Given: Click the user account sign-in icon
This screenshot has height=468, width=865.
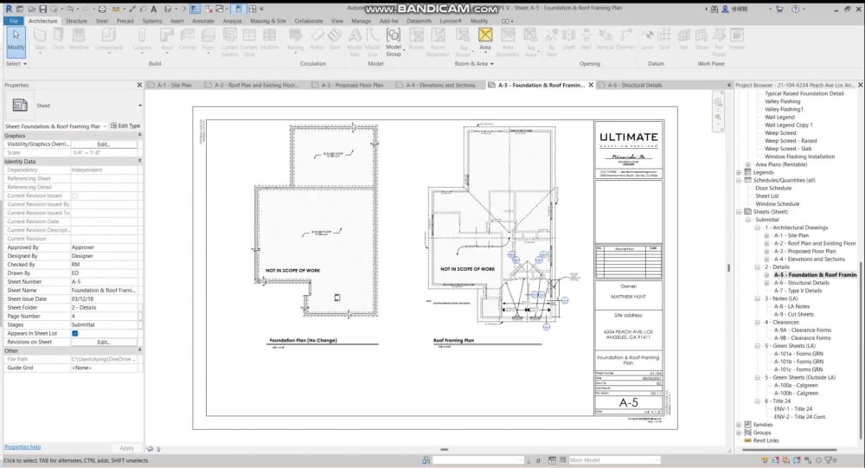Looking at the screenshot, I should tap(726, 9).
